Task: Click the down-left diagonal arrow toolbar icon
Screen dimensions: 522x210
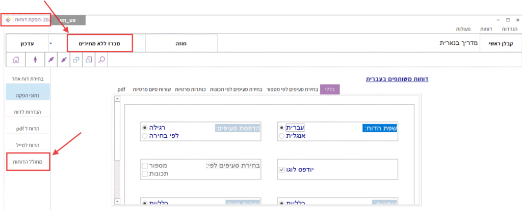Action: coord(64,59)
